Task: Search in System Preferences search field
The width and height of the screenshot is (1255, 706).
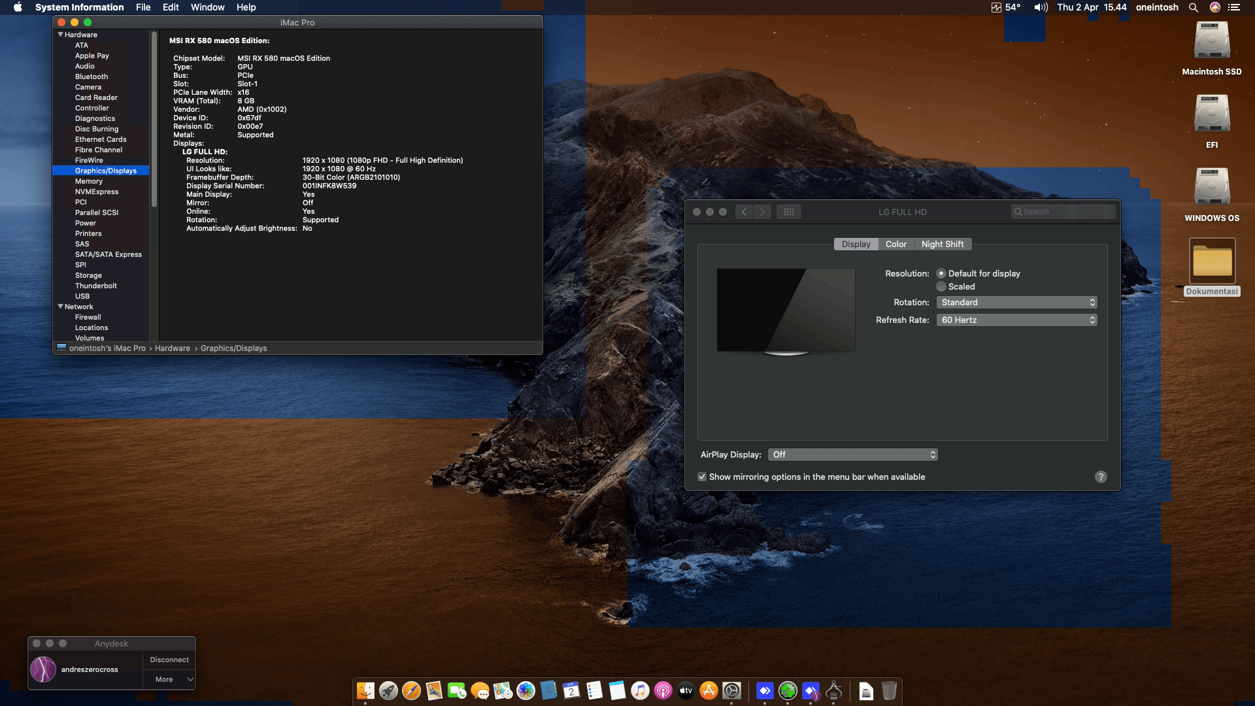Action: [x=1063, y=212]
